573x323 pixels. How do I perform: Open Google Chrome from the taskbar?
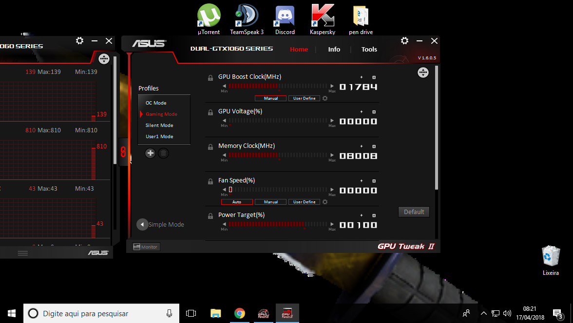pos(240,313)
